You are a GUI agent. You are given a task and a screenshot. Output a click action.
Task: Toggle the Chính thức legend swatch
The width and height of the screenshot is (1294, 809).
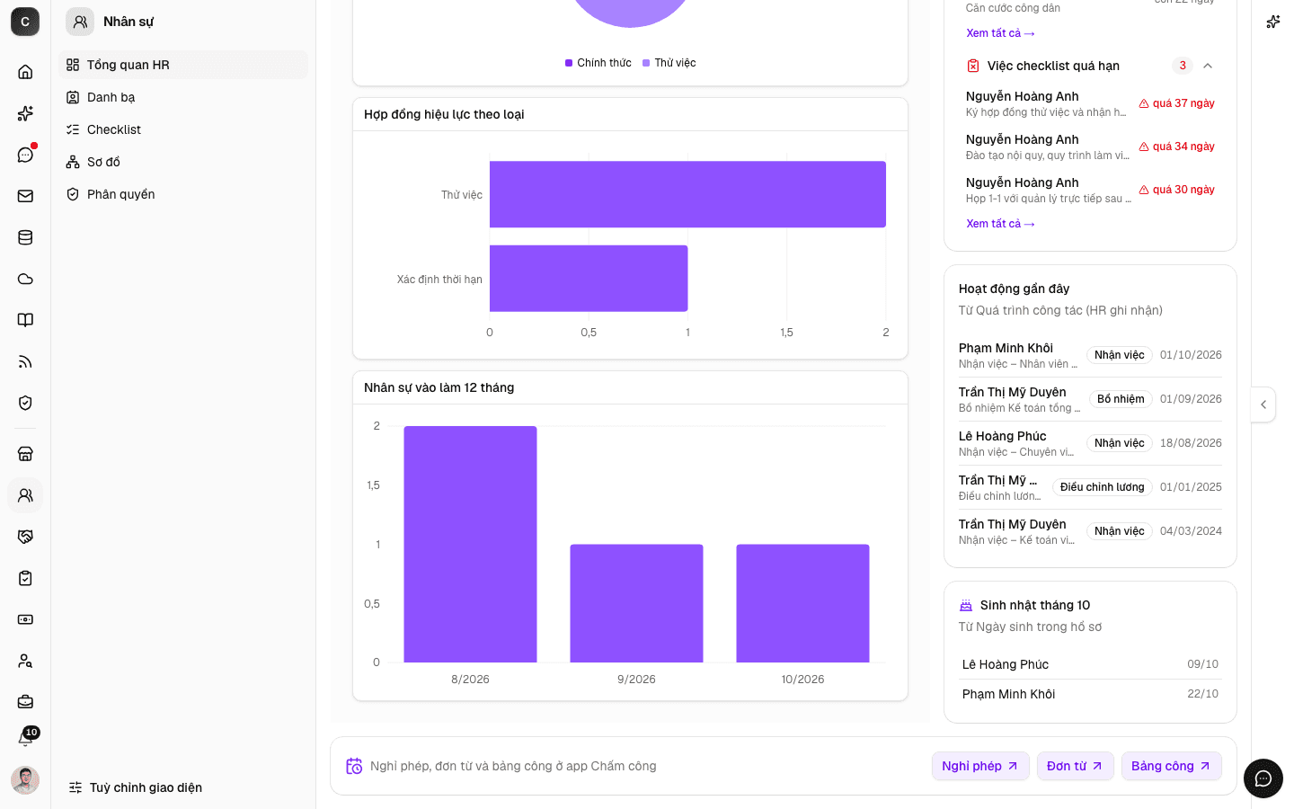point(569,63)
